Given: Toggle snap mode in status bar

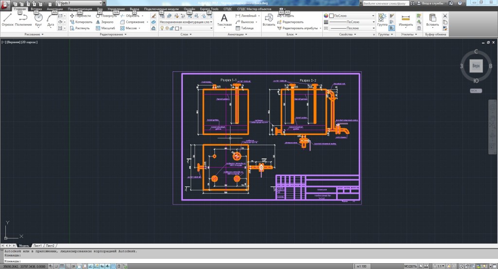Looking at the screenshot, I should pos(56,266).
